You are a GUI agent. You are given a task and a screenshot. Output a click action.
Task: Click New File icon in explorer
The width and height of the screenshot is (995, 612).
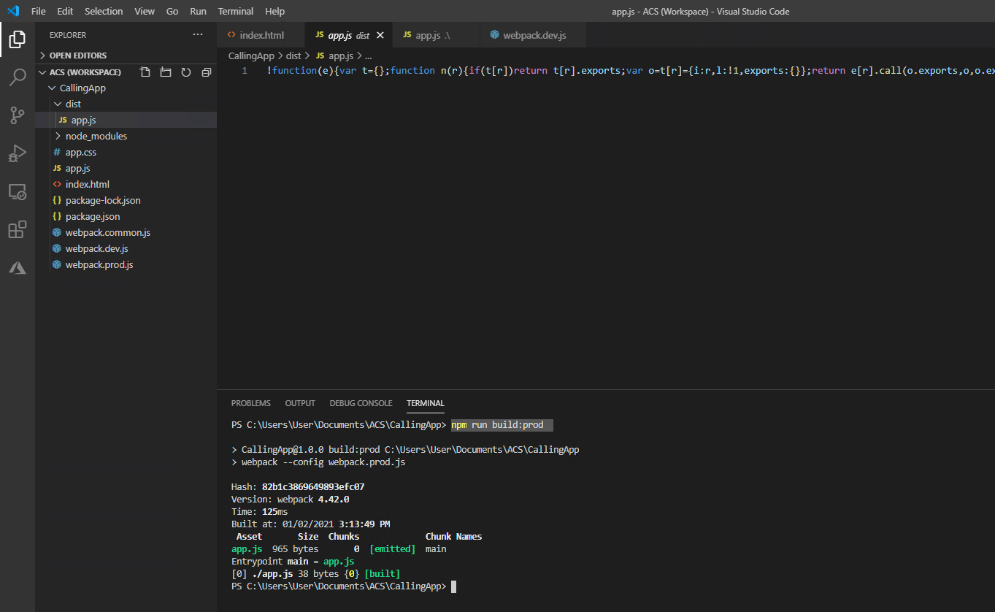(x=145, y=72)
